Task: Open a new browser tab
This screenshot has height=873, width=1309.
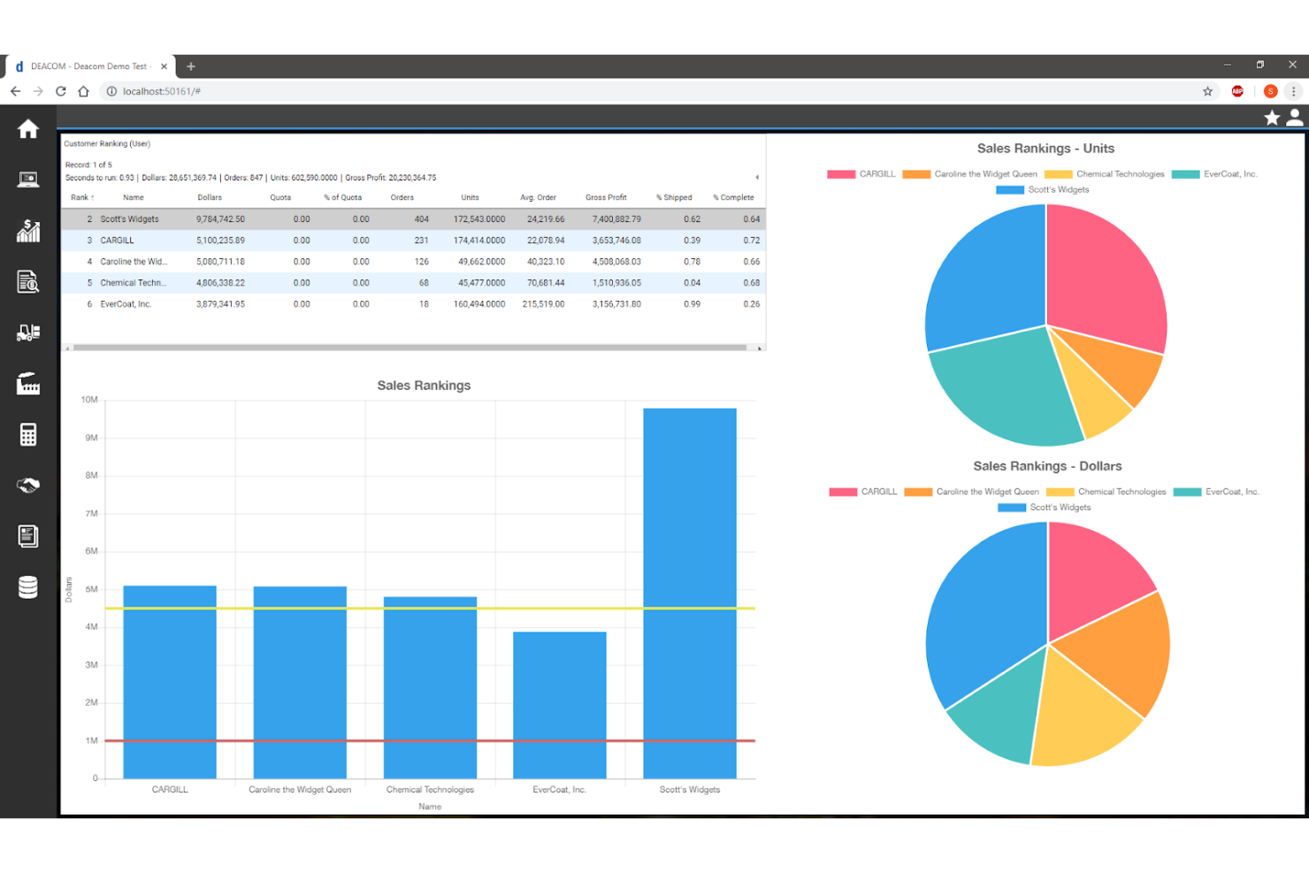Action: (x=191, y=65)
